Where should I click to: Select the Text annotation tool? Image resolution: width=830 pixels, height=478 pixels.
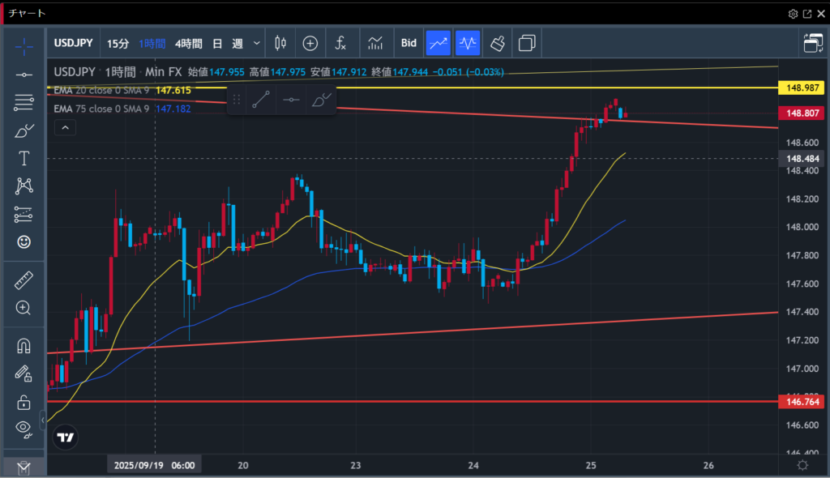pos(24,158)
